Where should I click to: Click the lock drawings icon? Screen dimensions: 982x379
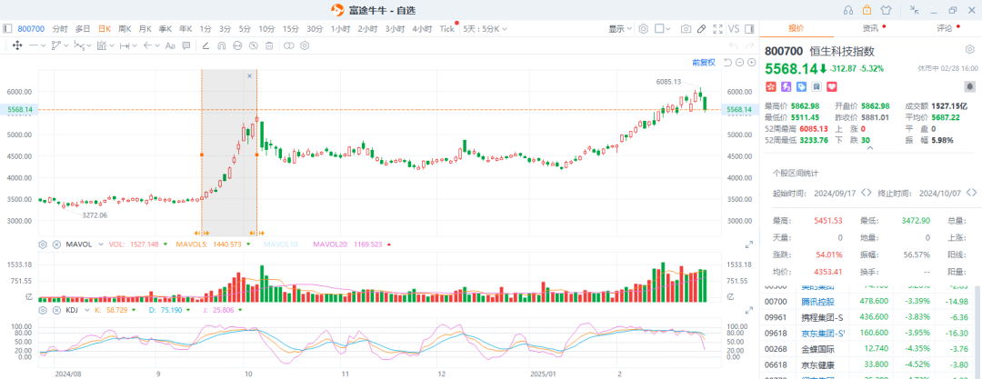pyautogui.click(x=236, y=45)
